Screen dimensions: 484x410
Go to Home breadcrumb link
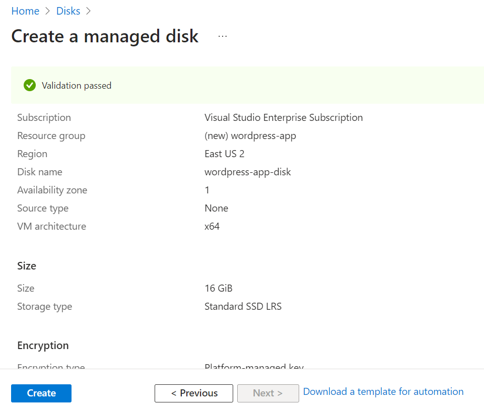25,11
